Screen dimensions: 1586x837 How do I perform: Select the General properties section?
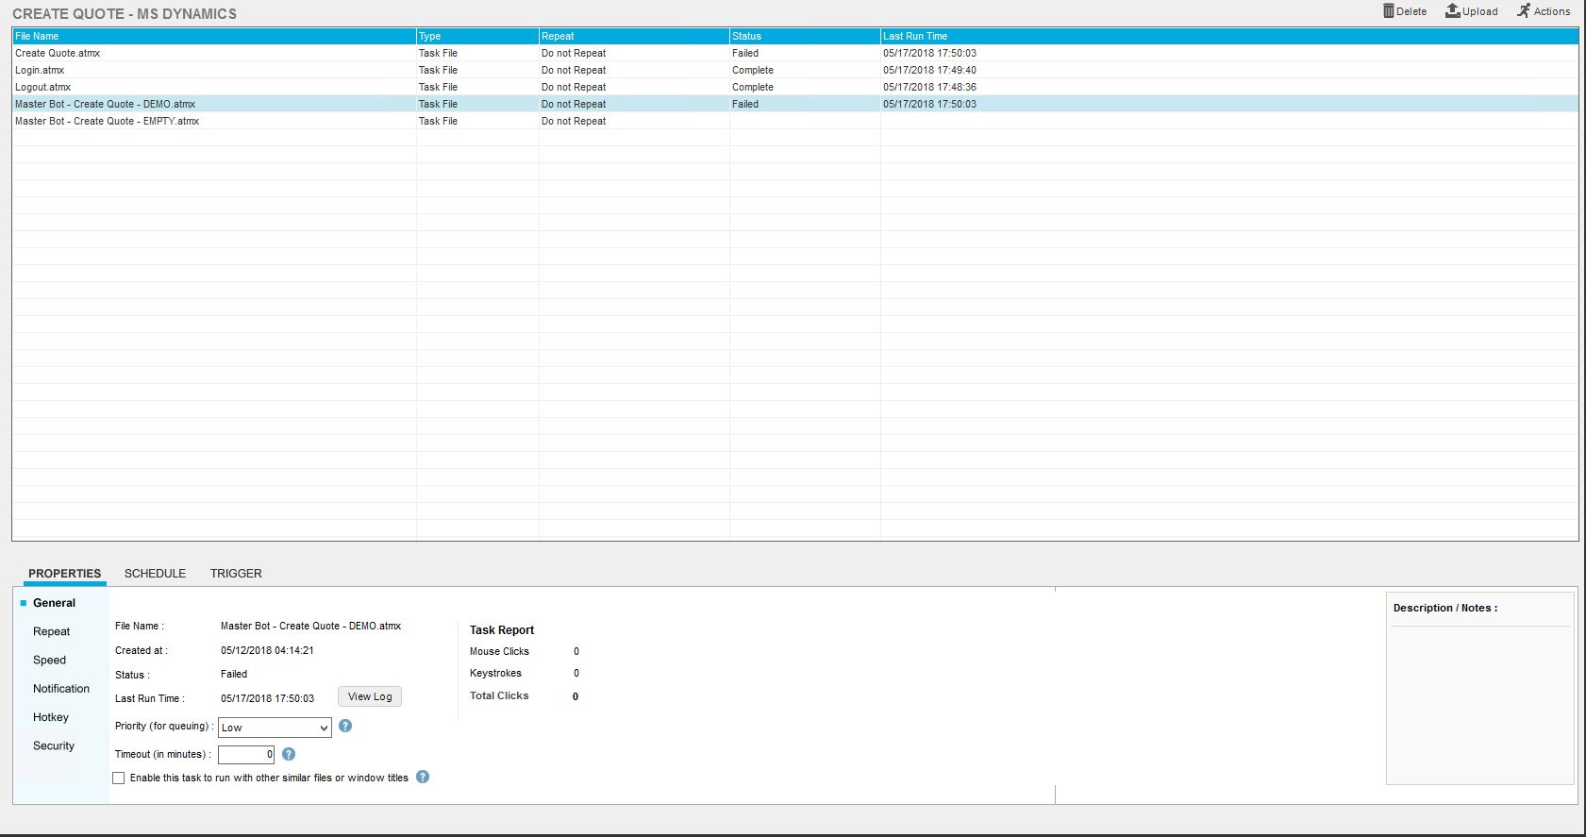[54, 603]
